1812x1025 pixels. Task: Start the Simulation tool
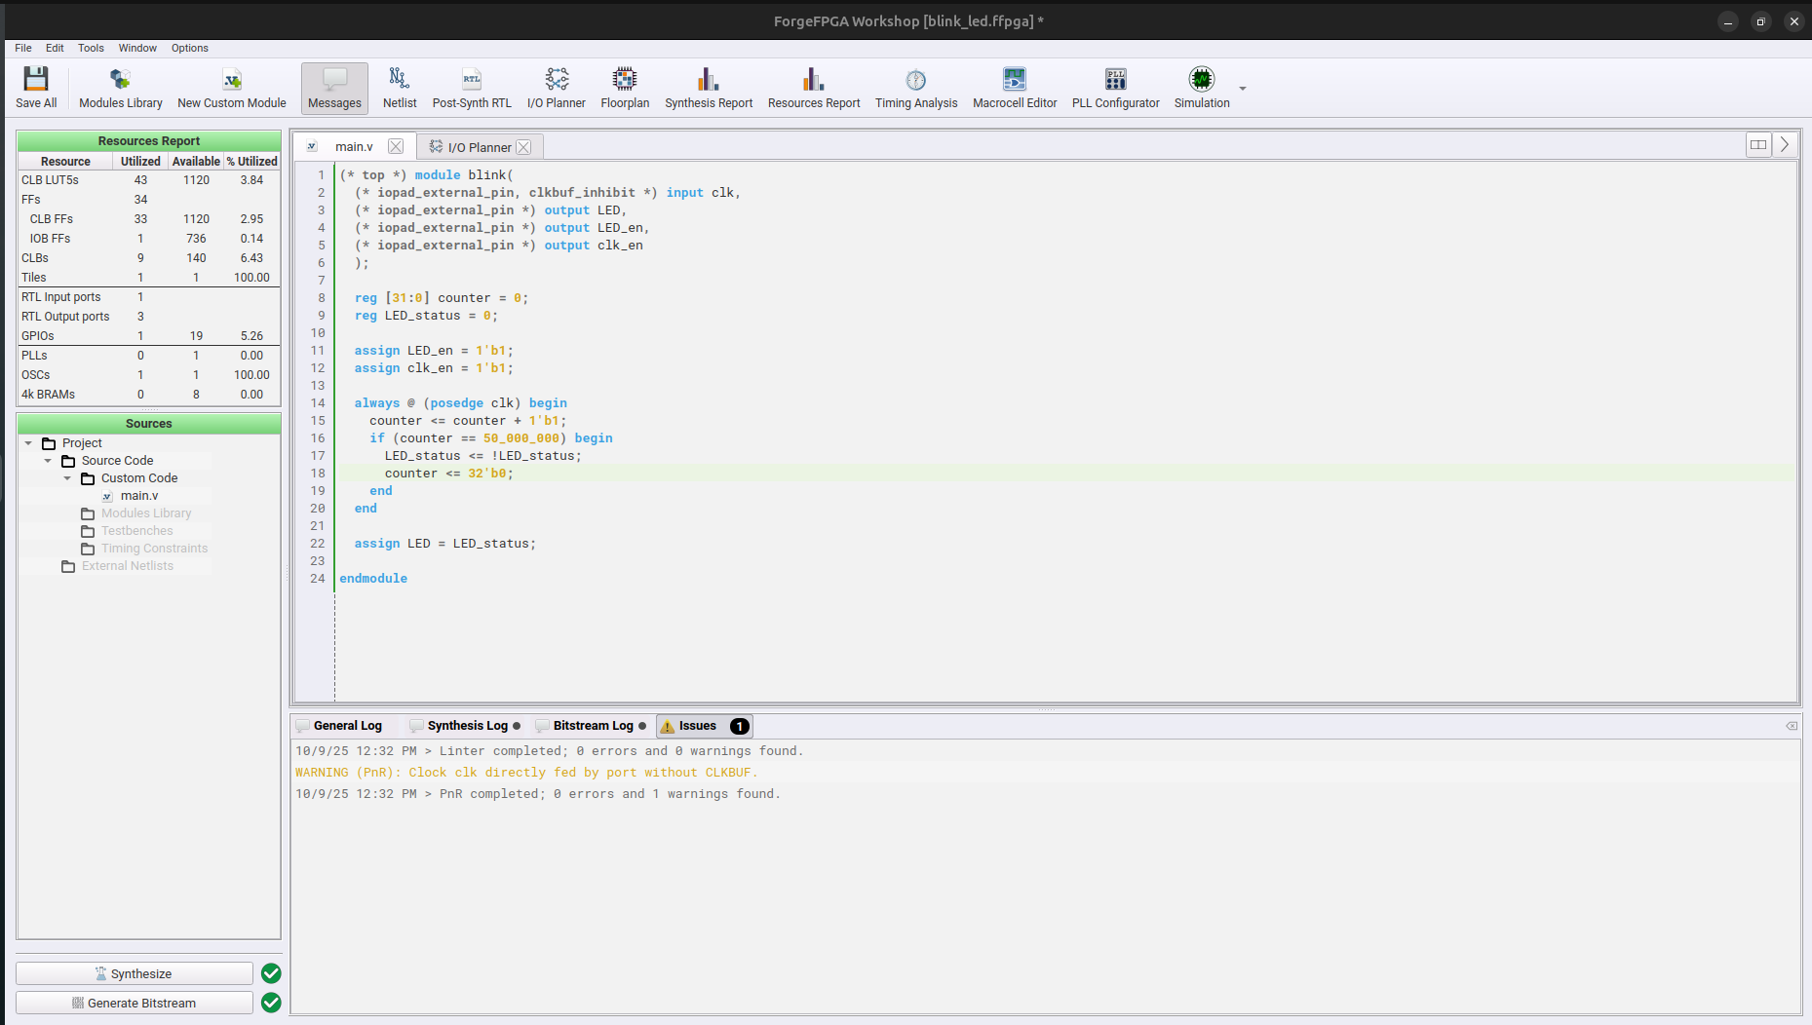1201,88
